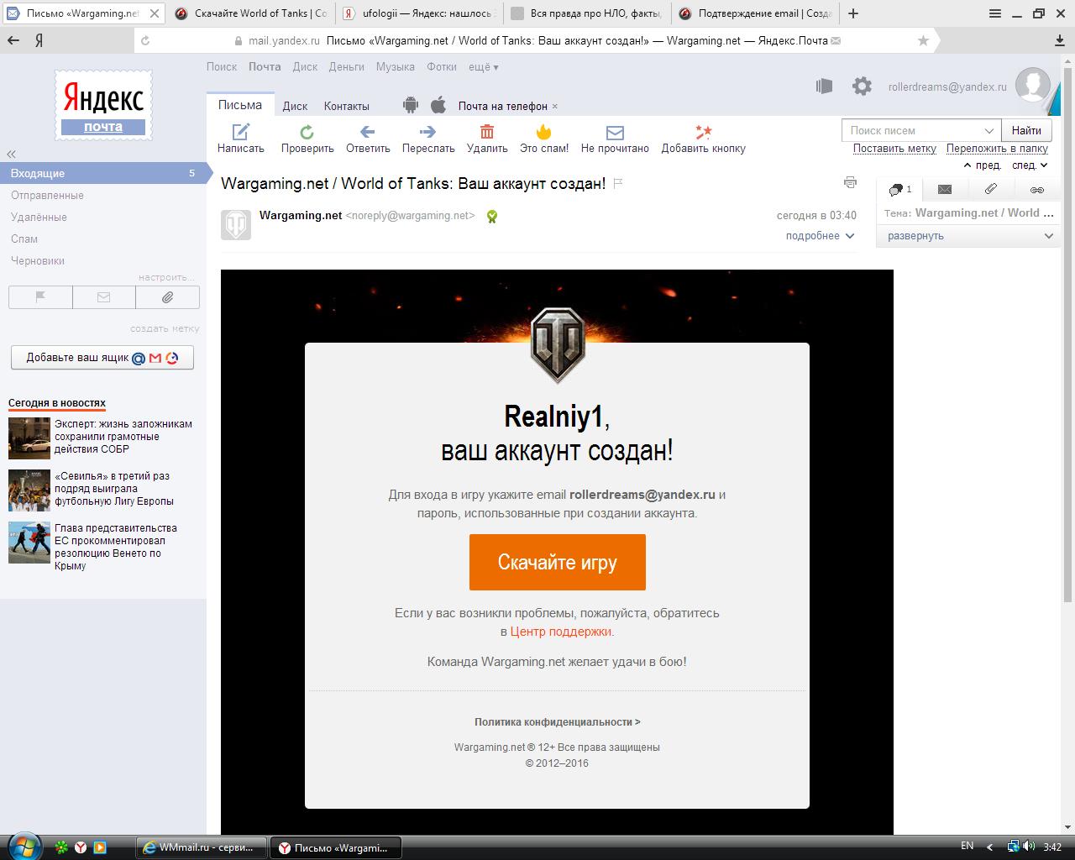Open the Черновики folder
Image resolution: width=1075 pixels, height=860 pixels.
click(38, 260)
